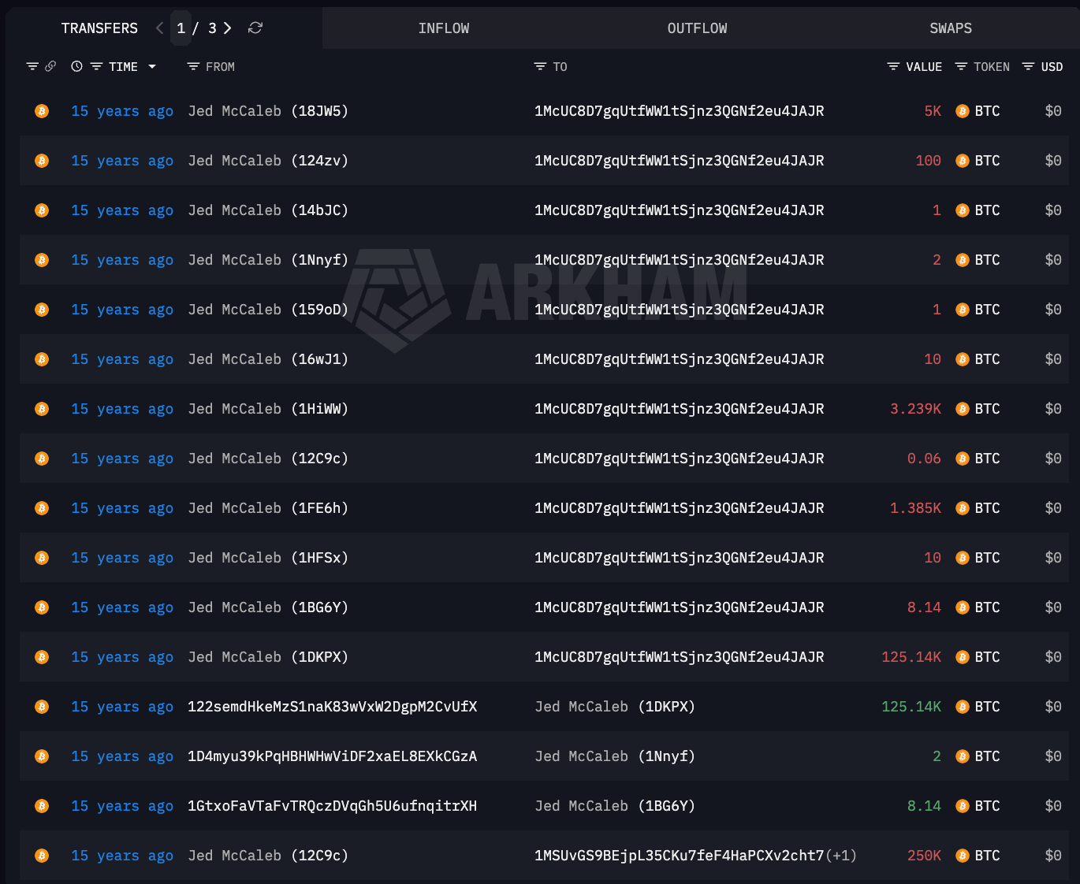The image size is (1080, 884).
Task: Click Bitcoin chain icon in 1HiWW row
Action: 42,409
